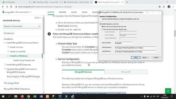
Task: Click the ESP language indicator
Action: point(158,97)
